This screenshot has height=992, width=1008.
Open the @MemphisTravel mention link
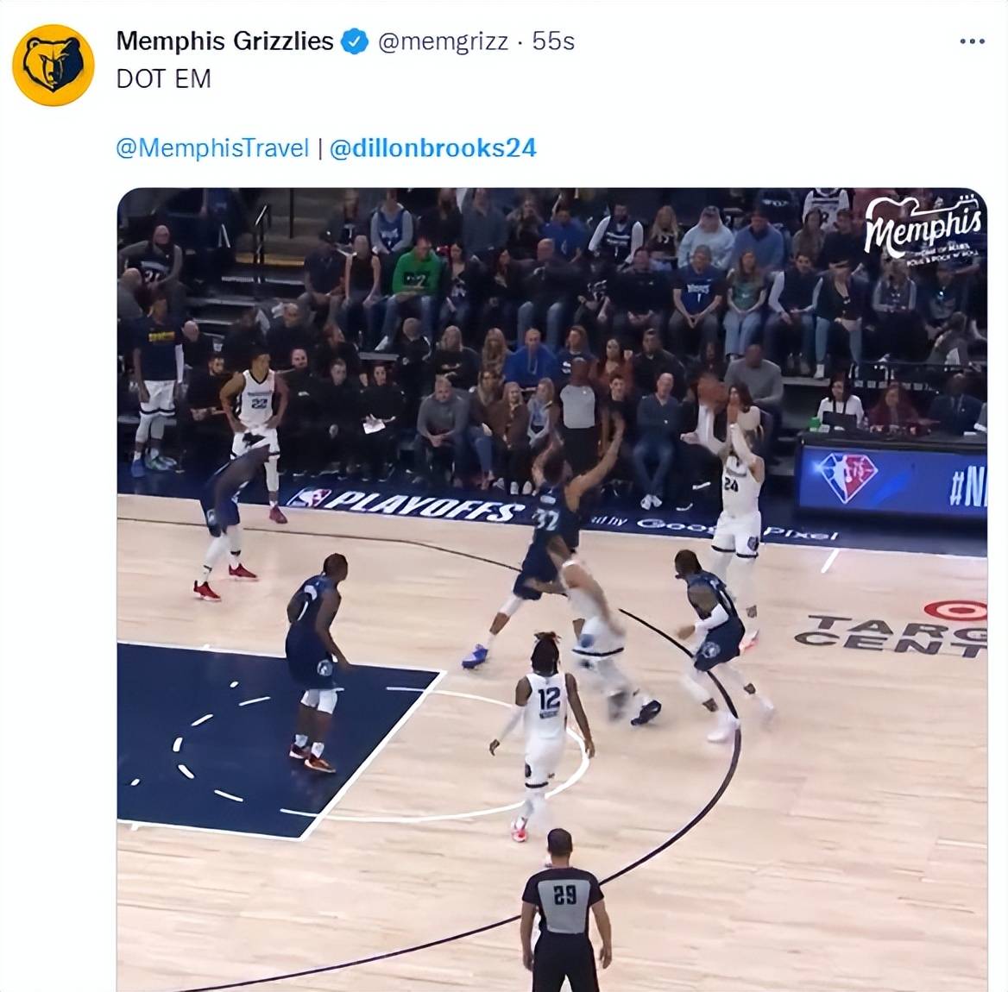[212, 148]
